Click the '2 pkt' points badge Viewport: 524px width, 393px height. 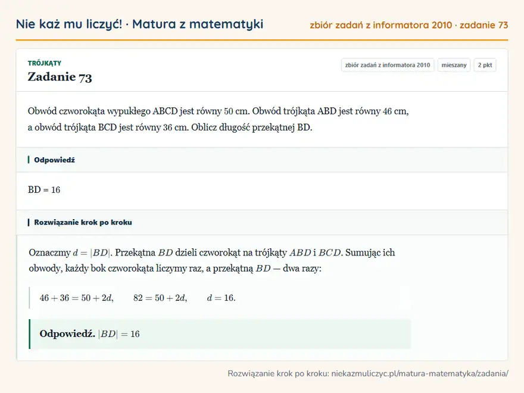[485, 65]
